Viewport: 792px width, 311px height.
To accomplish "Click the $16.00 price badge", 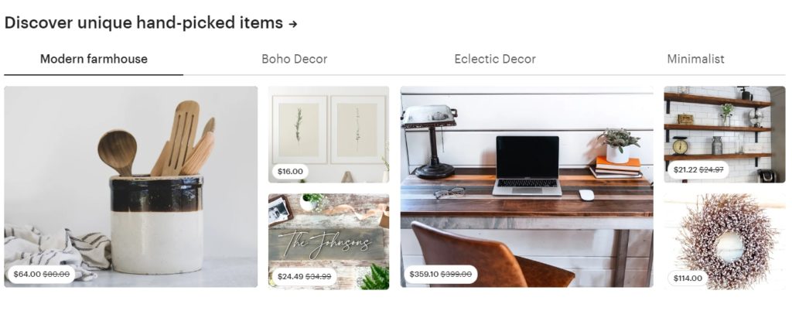I will (290, 171).
